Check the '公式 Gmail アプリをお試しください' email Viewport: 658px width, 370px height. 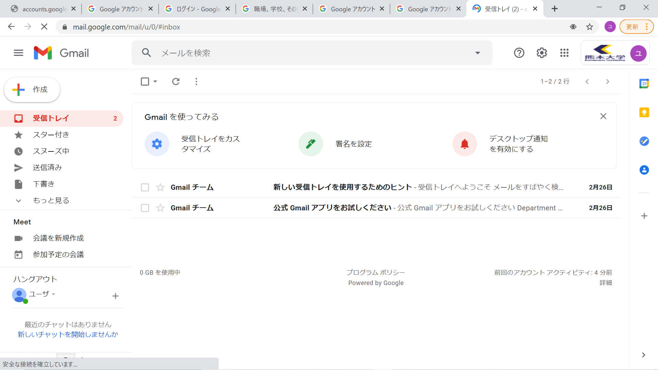pos(145,208)
